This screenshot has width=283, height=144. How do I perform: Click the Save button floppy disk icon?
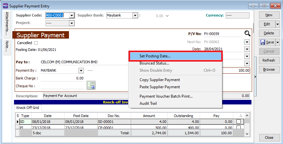[x=263, y=42]
